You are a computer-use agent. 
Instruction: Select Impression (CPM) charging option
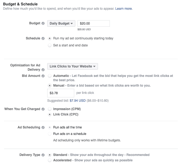click(x=49, y=109)
